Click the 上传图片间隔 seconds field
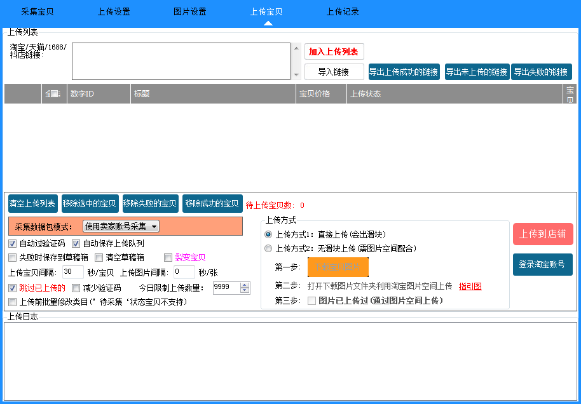Screen dimensions: 581x404 point(184,272)
